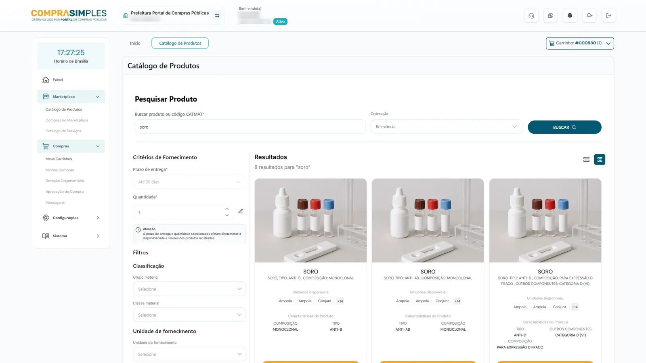Open the Classe material dropdown
Screen dimensions: 646x363
[x=189, y=315]
